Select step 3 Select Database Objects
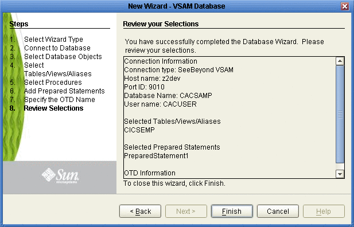Screen dimensions: 354x227 tap(63, 56)
